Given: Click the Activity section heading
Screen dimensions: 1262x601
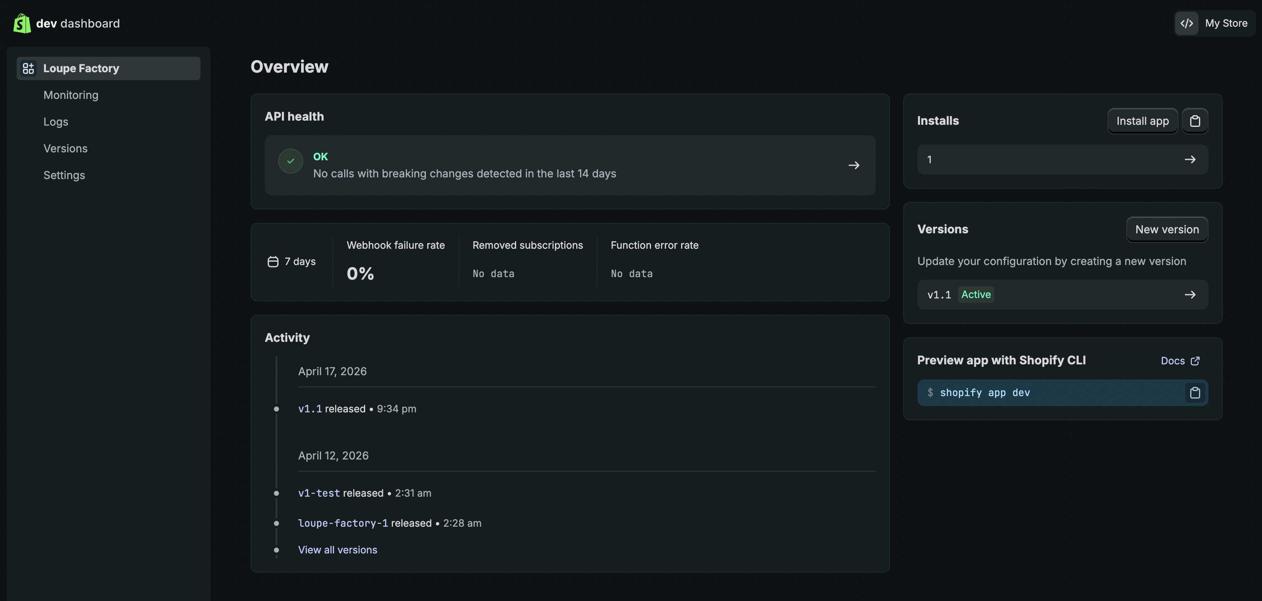Looking at the screenshot, I should [x=287, y=338].
